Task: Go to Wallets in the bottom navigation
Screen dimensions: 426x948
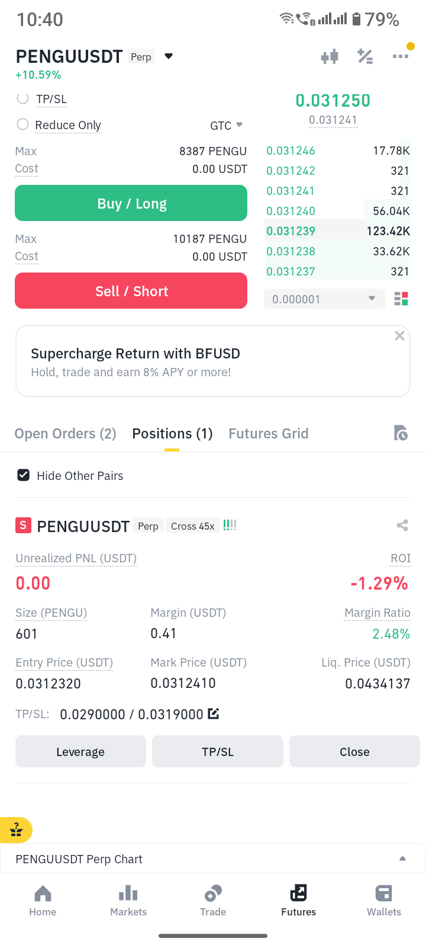Action: point(384,901)
